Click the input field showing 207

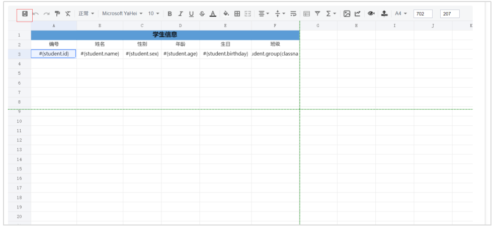click(450, 14)
